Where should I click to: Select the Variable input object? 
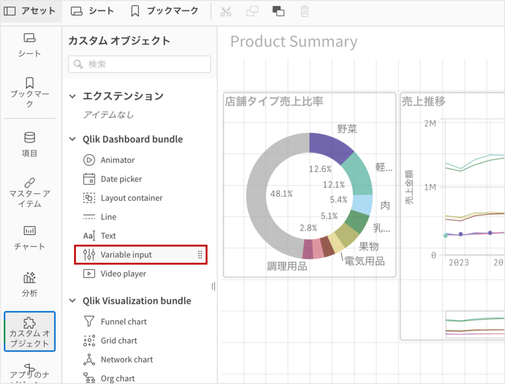tap(126, 255)
